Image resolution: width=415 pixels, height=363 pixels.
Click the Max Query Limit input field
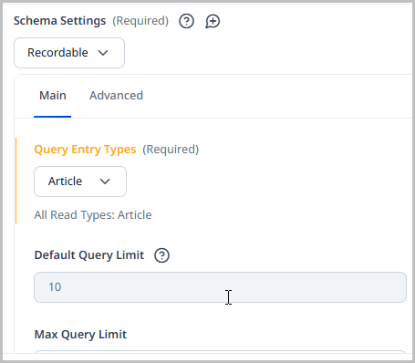tap(220, 352)
